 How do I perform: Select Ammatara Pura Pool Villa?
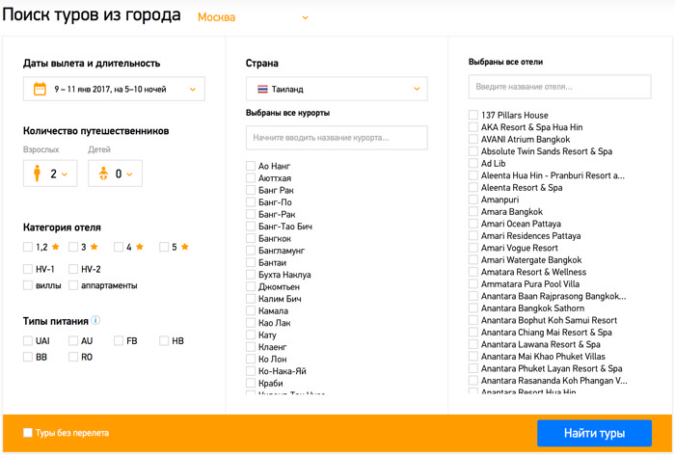[473, 283]
